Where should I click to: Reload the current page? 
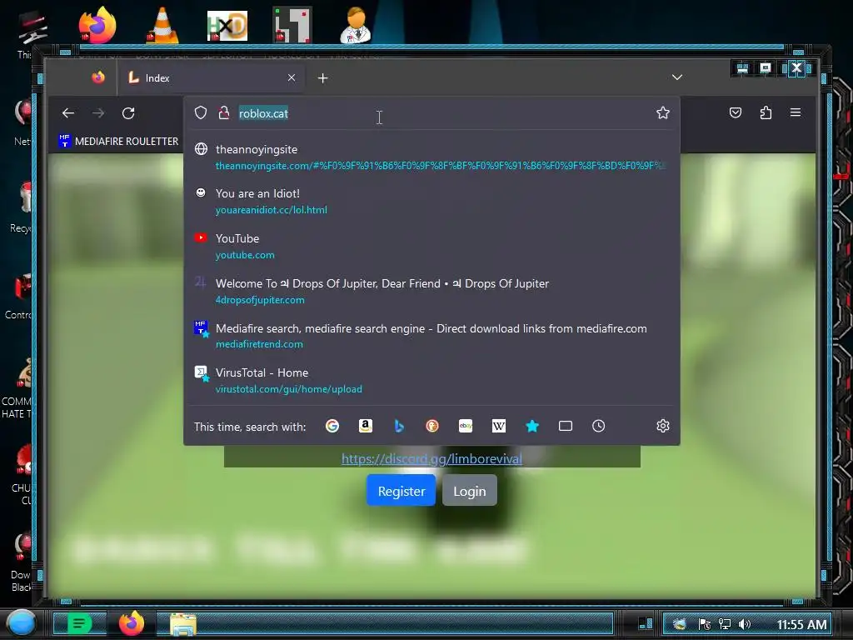pyautogui.click(x=128, y=113)
